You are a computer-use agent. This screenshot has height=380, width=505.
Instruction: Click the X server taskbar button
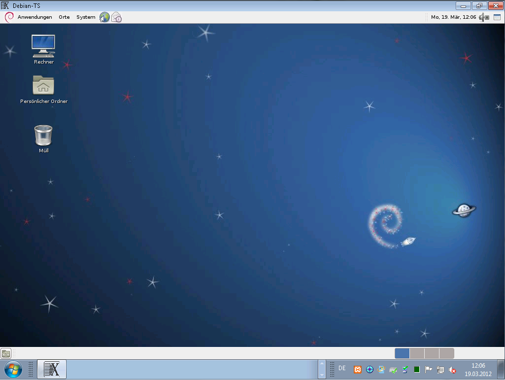click(x=52, y=369)
